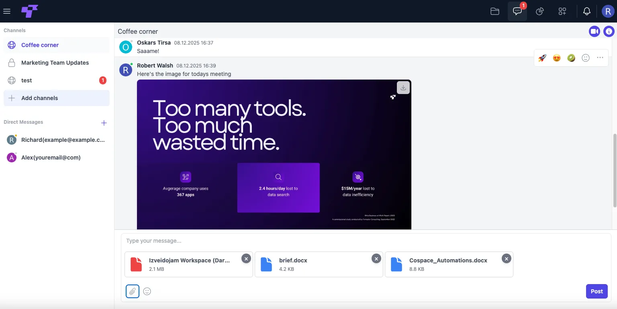This screenshot has width=617, height=309.
Task: Click the Robert Walsh sender name
Action: (x=155, y=65)
